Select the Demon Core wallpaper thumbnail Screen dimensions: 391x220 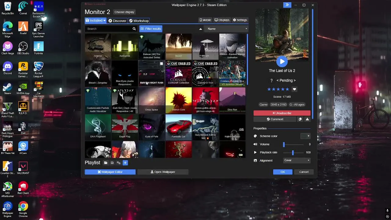(x=178, y=100)
